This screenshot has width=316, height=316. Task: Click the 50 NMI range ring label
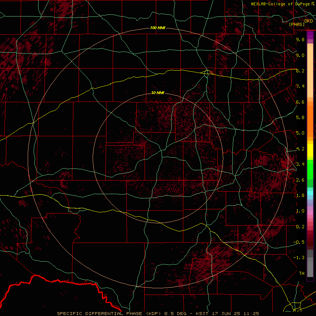point(158,93)
